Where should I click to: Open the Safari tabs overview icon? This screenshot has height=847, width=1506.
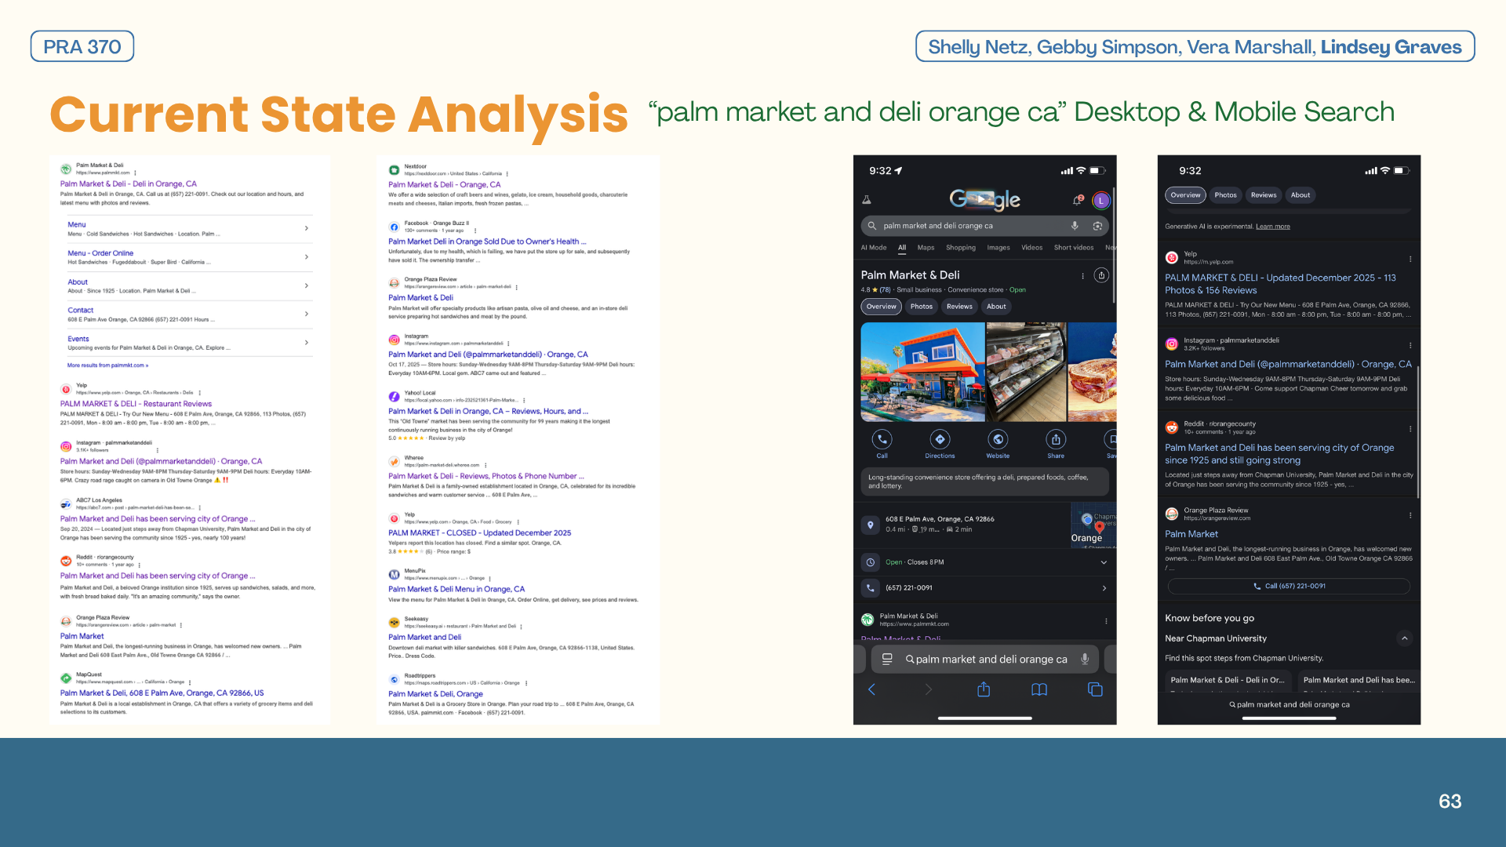point(1095,689)
